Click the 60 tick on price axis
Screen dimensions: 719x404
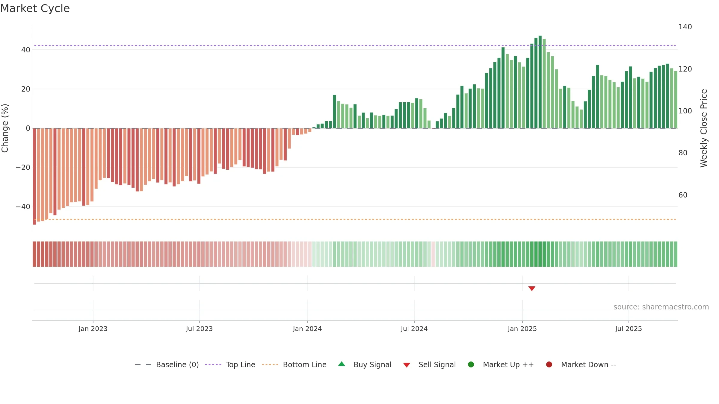click(x=683, y=195)
